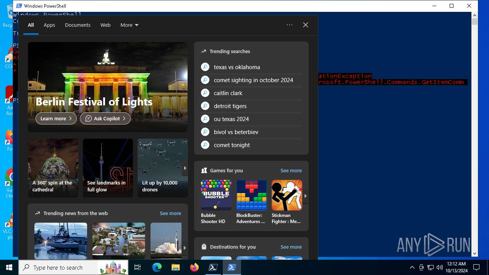This screenshot has width=489, height=275.
Task: Select the All search tab
Action: 31,25
